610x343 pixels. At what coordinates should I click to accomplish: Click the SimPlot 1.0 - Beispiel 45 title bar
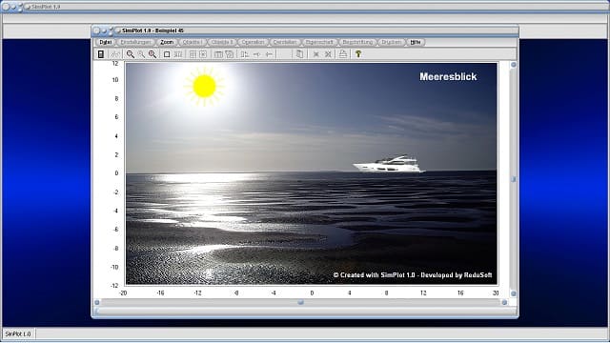[x=305, y=30]
